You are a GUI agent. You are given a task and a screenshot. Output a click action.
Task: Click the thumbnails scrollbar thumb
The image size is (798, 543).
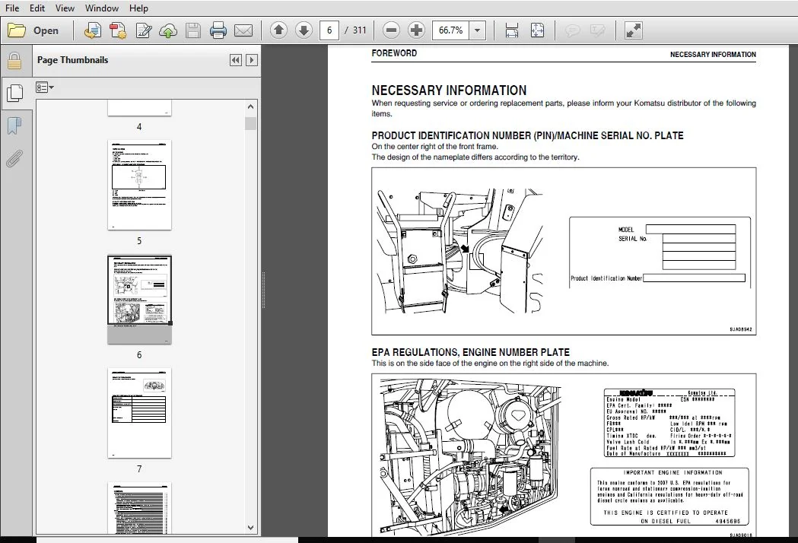(250, 124)
